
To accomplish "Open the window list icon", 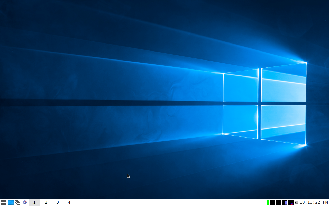I will tap(17, 202).
